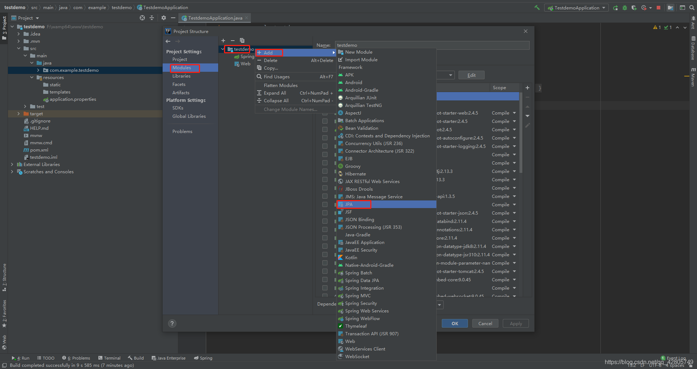This screenshot has width=697, height=369.
Task: Tick export checkbox for the ot-starter-json:2.4.5 row
Action: click(325, 213)
